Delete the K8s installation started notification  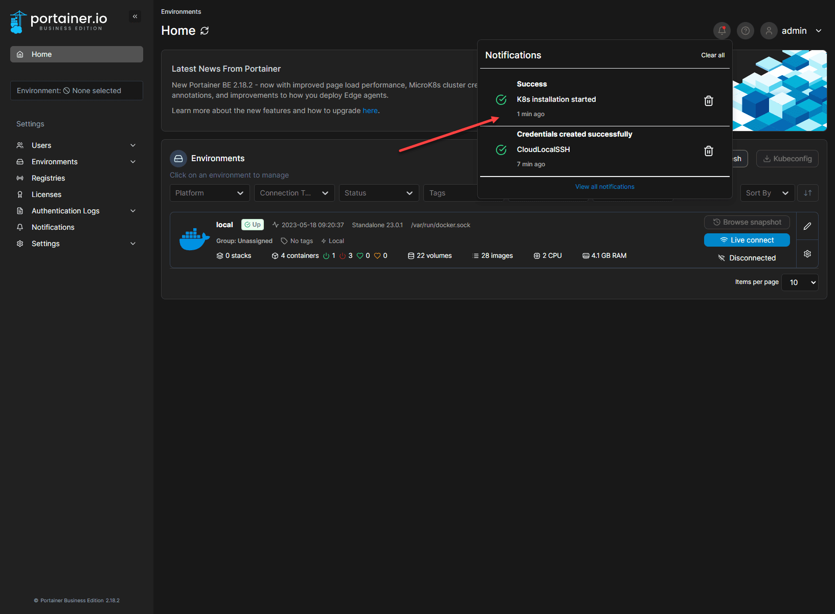[708, 101]
